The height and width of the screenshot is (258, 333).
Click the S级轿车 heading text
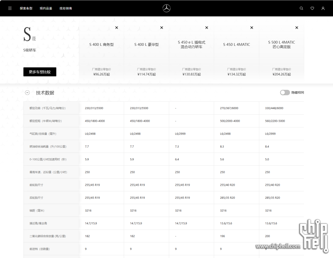(x=30, y=50)
